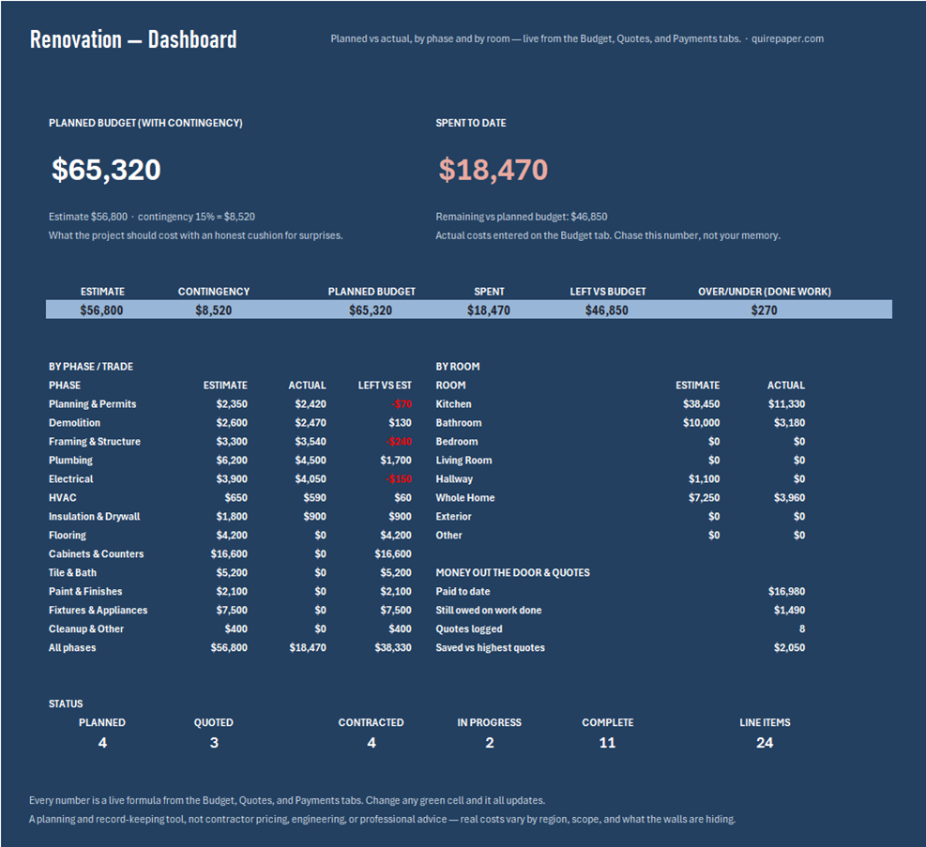The width and height of the screenshot is (926, 847).
Task: Select the Kitchen estimate $38,450 cell
Action: pyautogui.click(x=702, y=404)
